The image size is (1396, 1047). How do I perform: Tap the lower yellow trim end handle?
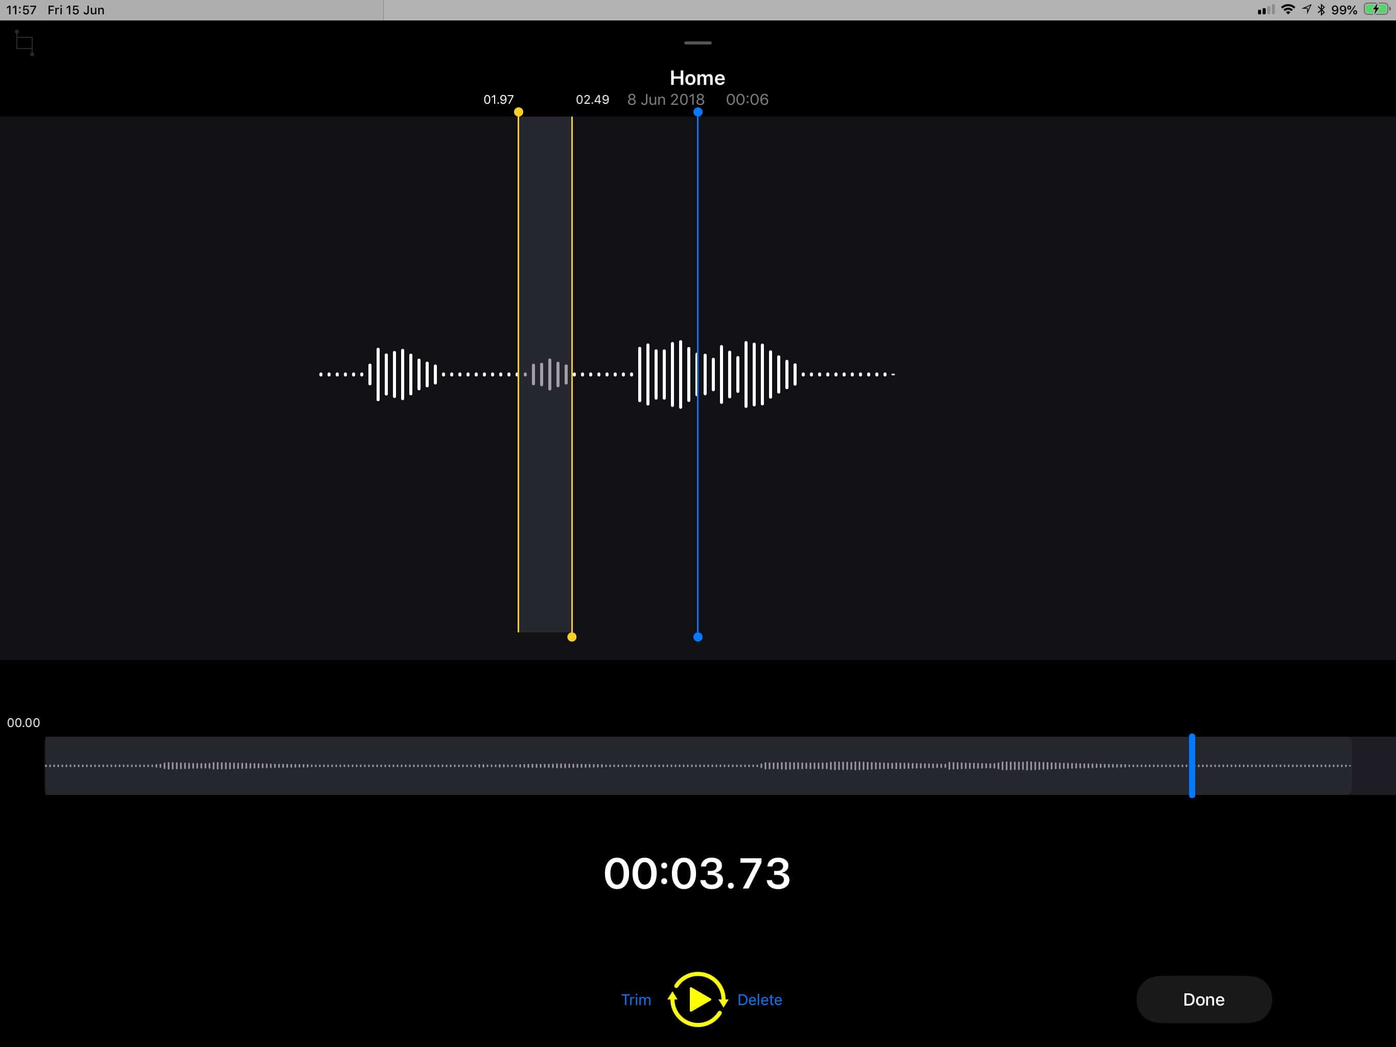click(572, 637)
